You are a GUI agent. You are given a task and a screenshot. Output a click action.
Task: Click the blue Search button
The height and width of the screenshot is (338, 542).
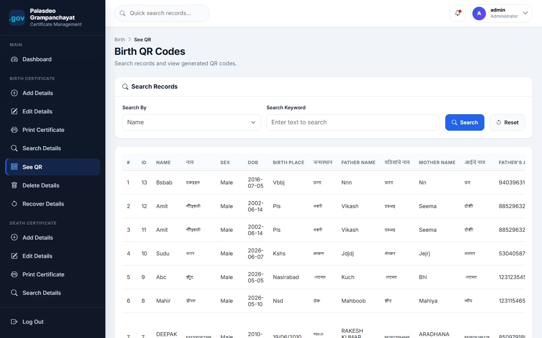point(465,122)
